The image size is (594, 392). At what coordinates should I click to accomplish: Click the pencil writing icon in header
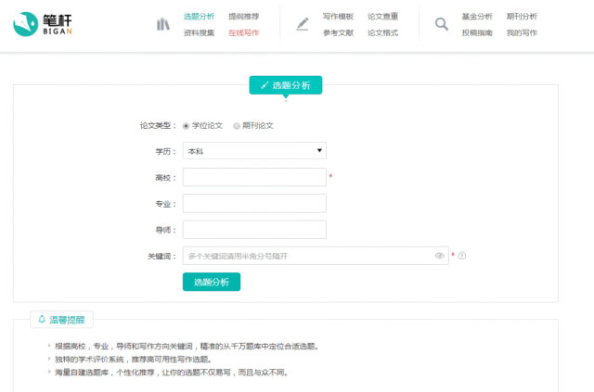pyautogui.click(x=303, y=24)
